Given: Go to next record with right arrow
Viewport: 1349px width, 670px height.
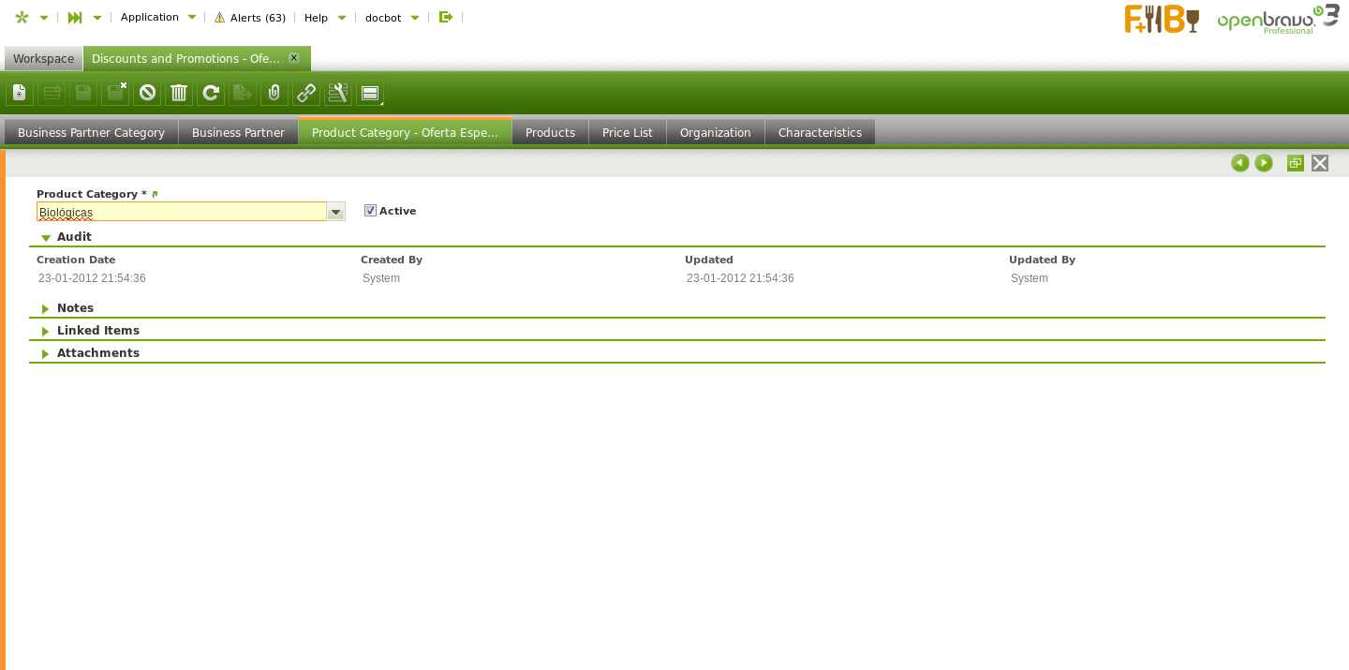Looking at the screenshot, I should pyautogui.click(x=1264, y=163).
